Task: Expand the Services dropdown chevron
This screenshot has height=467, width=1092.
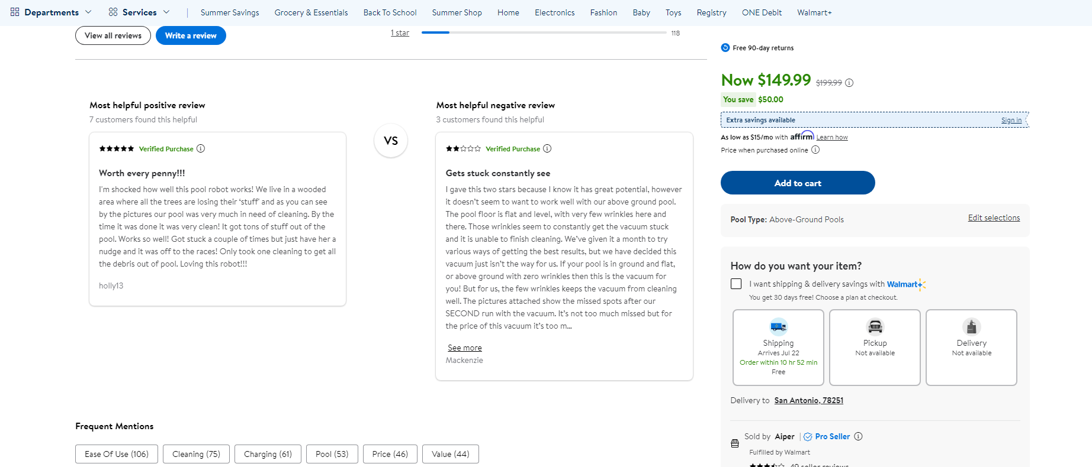Action: click(x=166, y=12)
